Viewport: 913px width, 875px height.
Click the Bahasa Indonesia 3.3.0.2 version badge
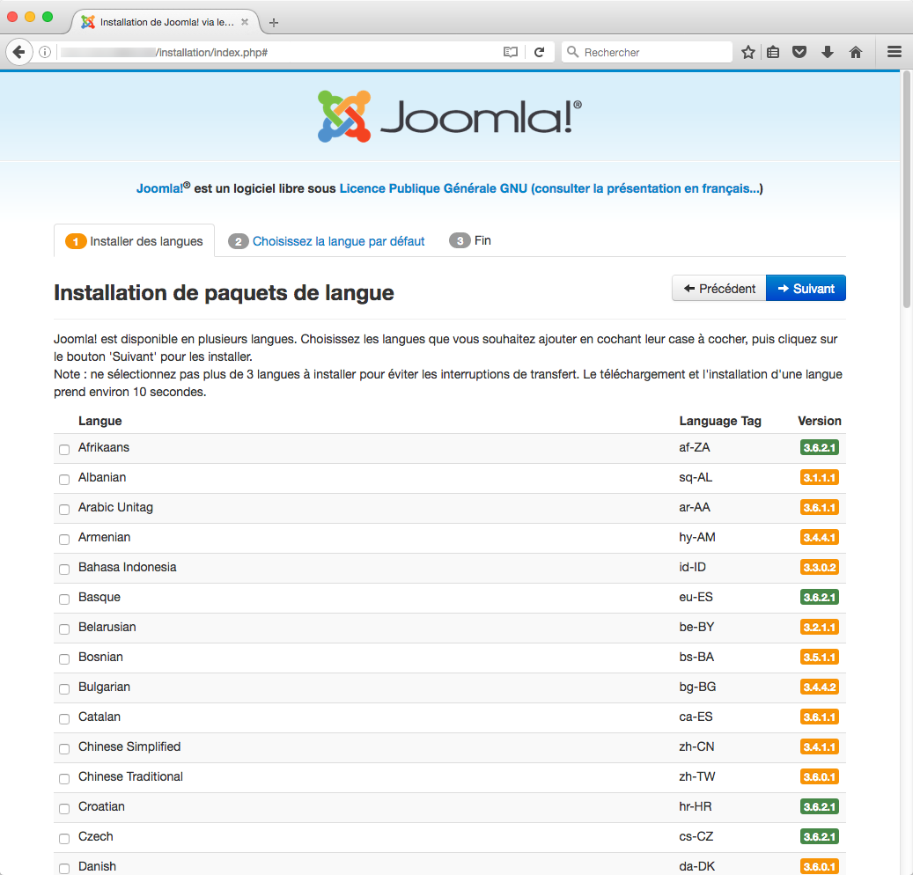(820, 567)
